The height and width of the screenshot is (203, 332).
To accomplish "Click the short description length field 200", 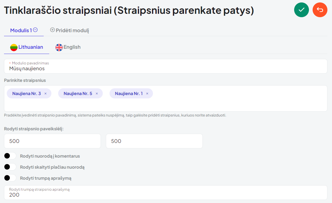I will pyautogui.click(x=166, y=193).
